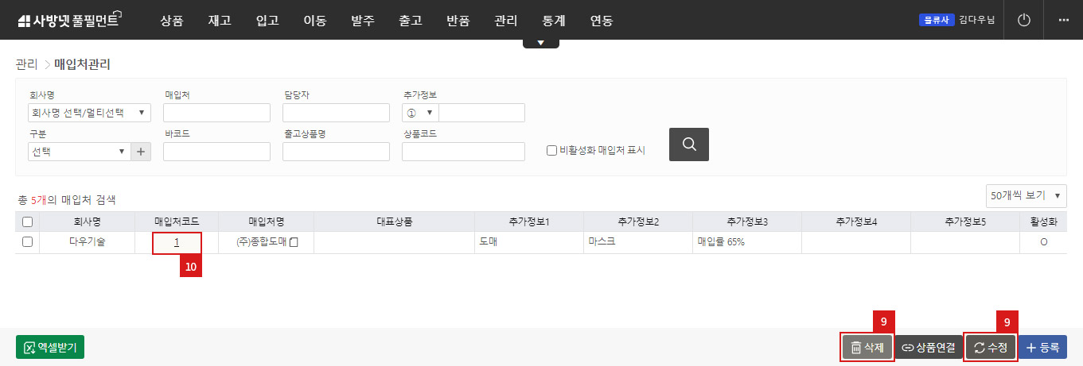Open the 회사명 선택/멀티선택 dropdown
1083x366 pixels.
click(88, 113)
